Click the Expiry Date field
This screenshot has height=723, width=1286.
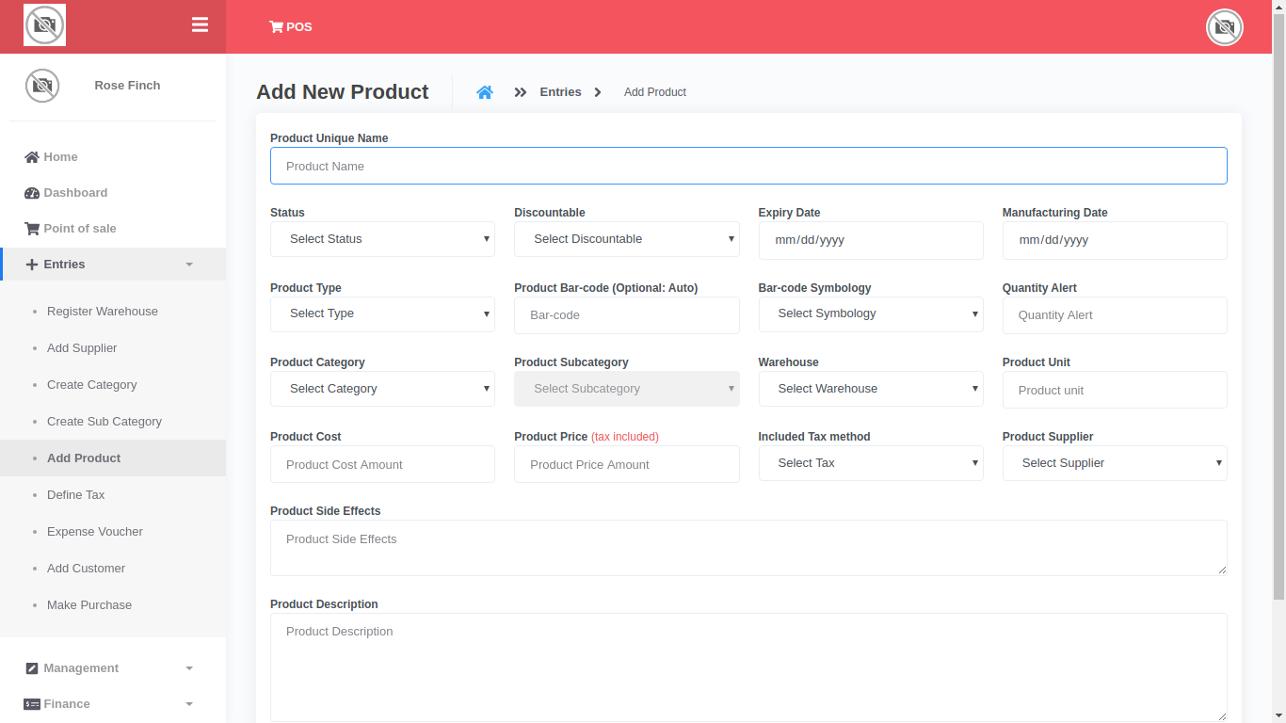pos(870,240)
